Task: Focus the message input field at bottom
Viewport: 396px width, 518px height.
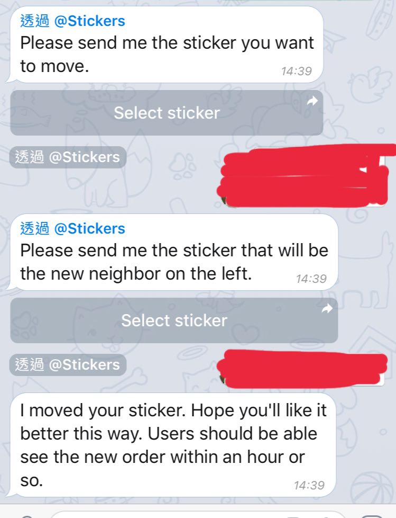Action: [x=198, y=514]
